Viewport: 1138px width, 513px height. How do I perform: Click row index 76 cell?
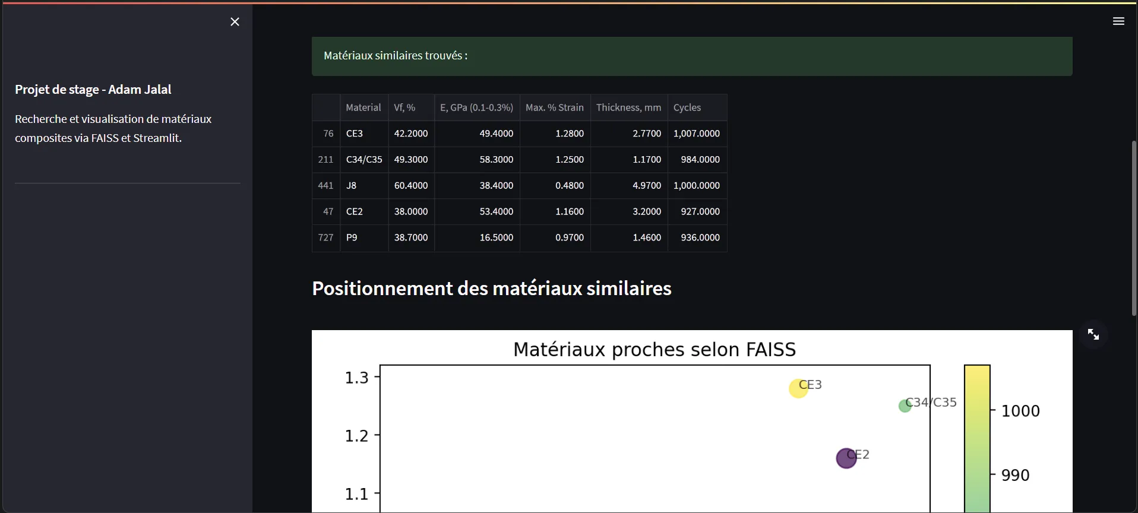(326, 134)
